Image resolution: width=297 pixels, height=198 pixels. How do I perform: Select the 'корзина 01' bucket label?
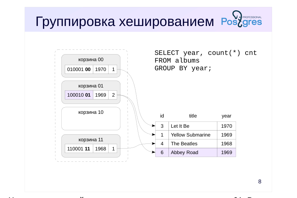(x=91, y=86)
